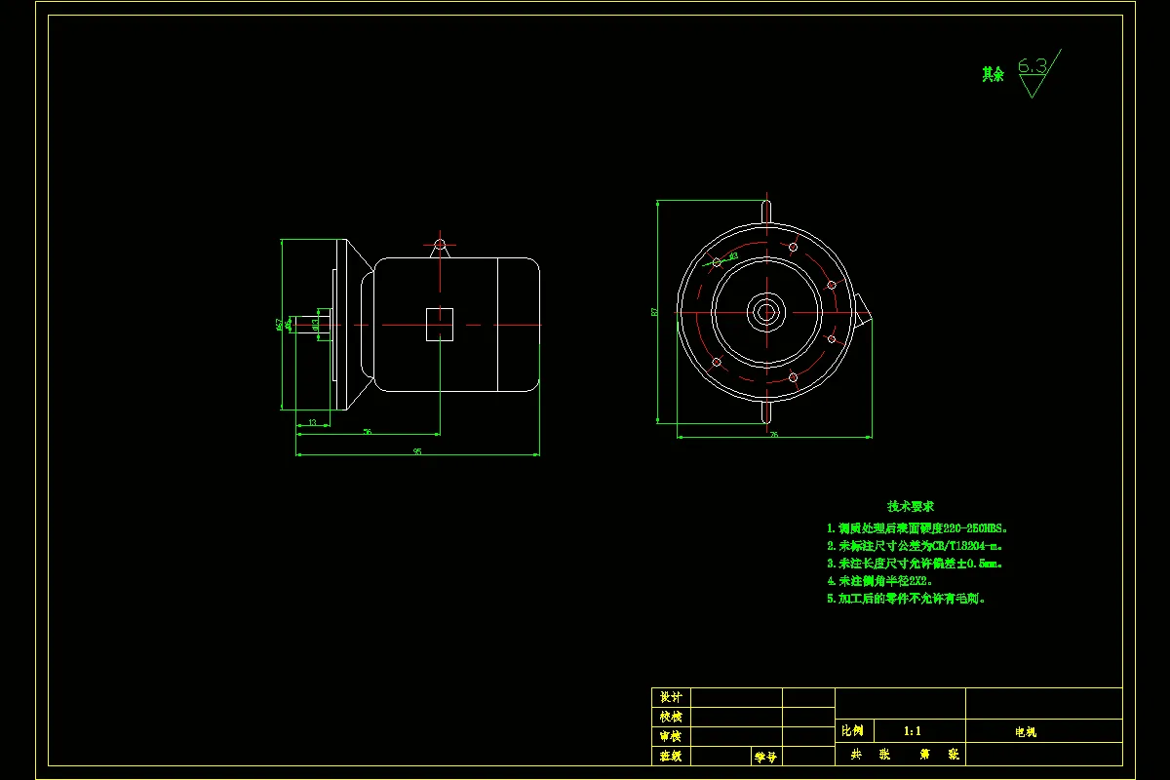Select the '76' width dimension under end view
Screen dimensions: 1170x780
coord(774,435)
